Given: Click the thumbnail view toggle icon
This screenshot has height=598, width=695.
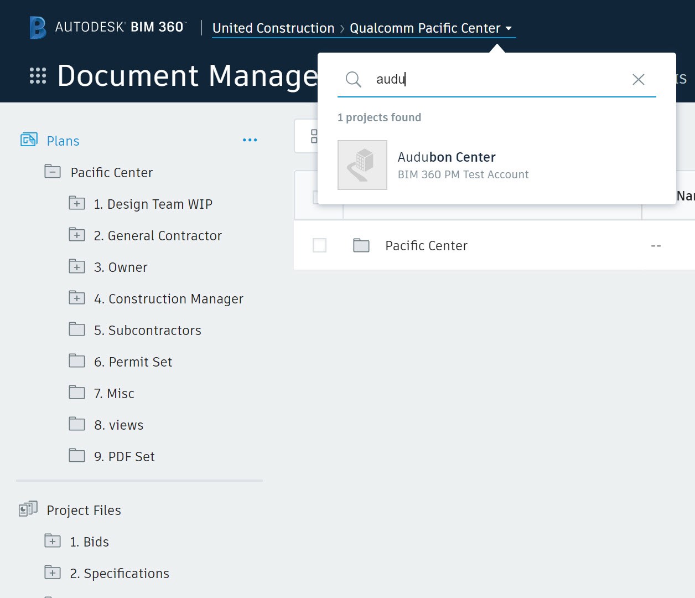Looking at the screenshot, I should pos(314,136).
